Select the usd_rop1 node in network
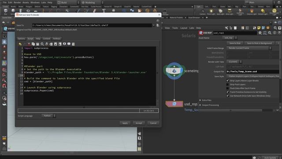The width and height of the screenshot is (282, 159). click(174, 104)
